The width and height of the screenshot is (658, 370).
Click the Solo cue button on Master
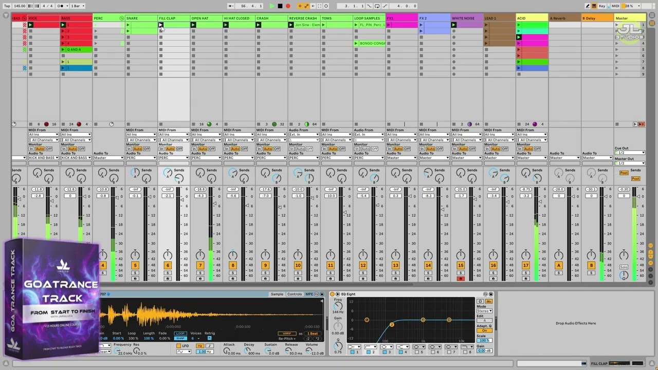624,267
